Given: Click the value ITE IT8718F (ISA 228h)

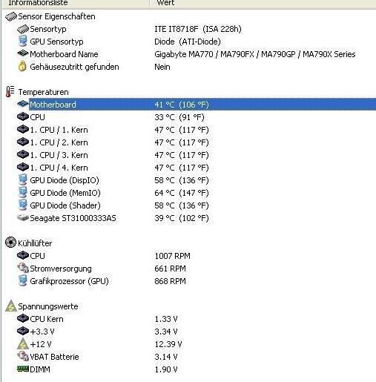Looking at the screenshot, I should pos(198,29).
